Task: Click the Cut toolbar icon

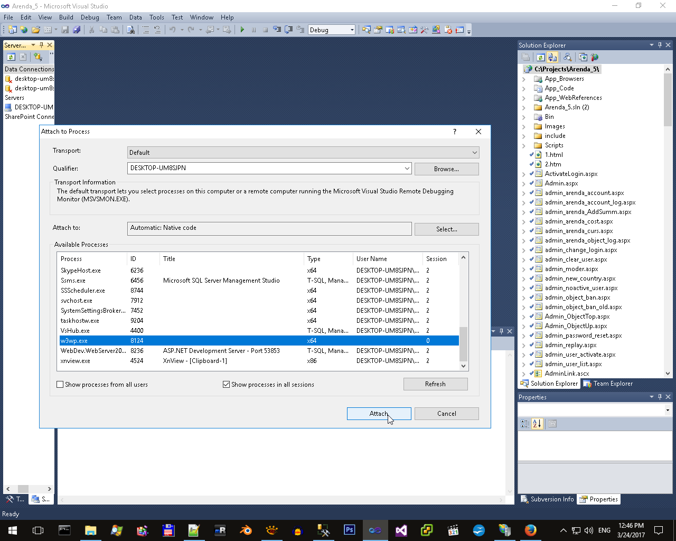Action: tap(91, 30)
